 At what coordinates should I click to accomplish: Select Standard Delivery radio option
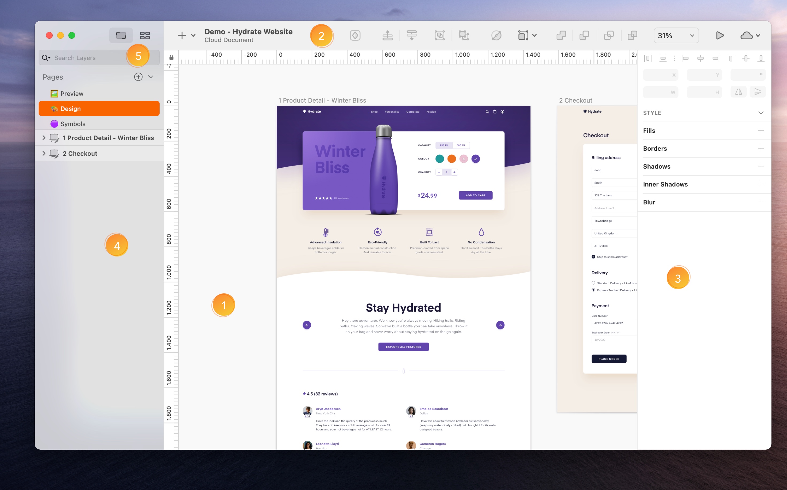click(593, 283)
